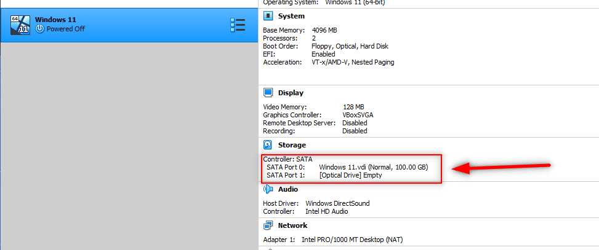Open the VM tools menu icon
This screenshot has width=599, height=250.
(x=237, y=25)
